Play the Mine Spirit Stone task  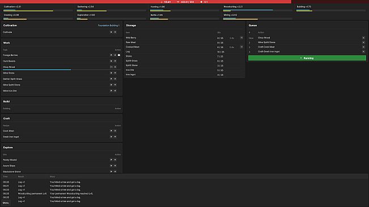click(111, 85)
